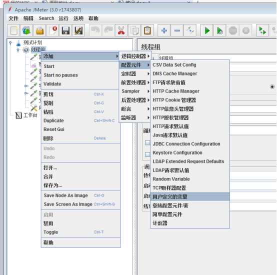Click the Paste clipboard icon
Image resolution: width=277 pixels, height=275 pixels.
pyautogui.click(x=147, y=30)
